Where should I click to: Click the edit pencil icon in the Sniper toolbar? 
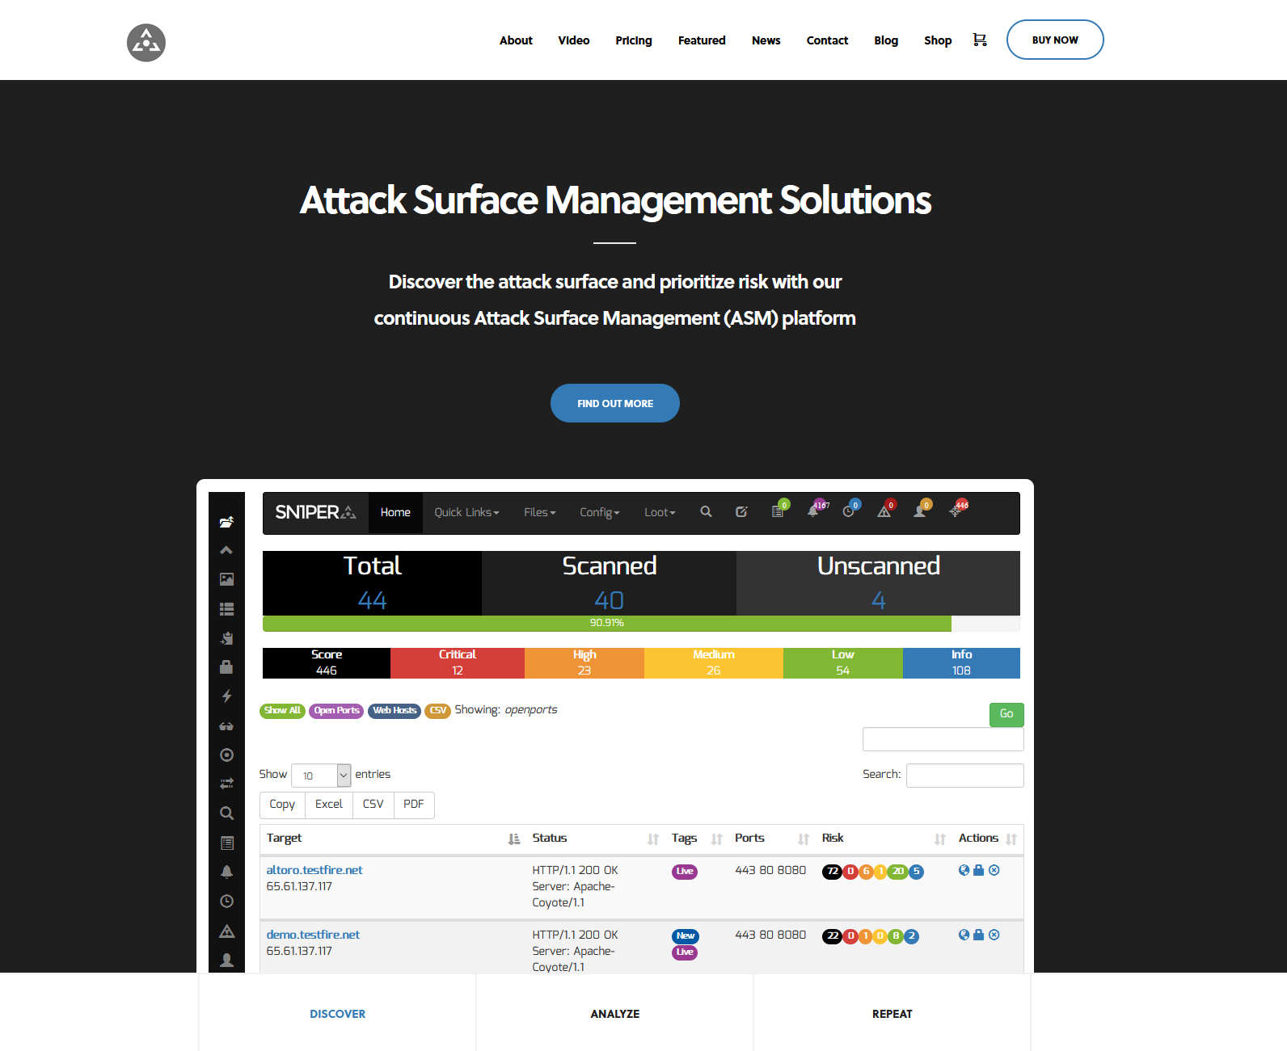741,512
